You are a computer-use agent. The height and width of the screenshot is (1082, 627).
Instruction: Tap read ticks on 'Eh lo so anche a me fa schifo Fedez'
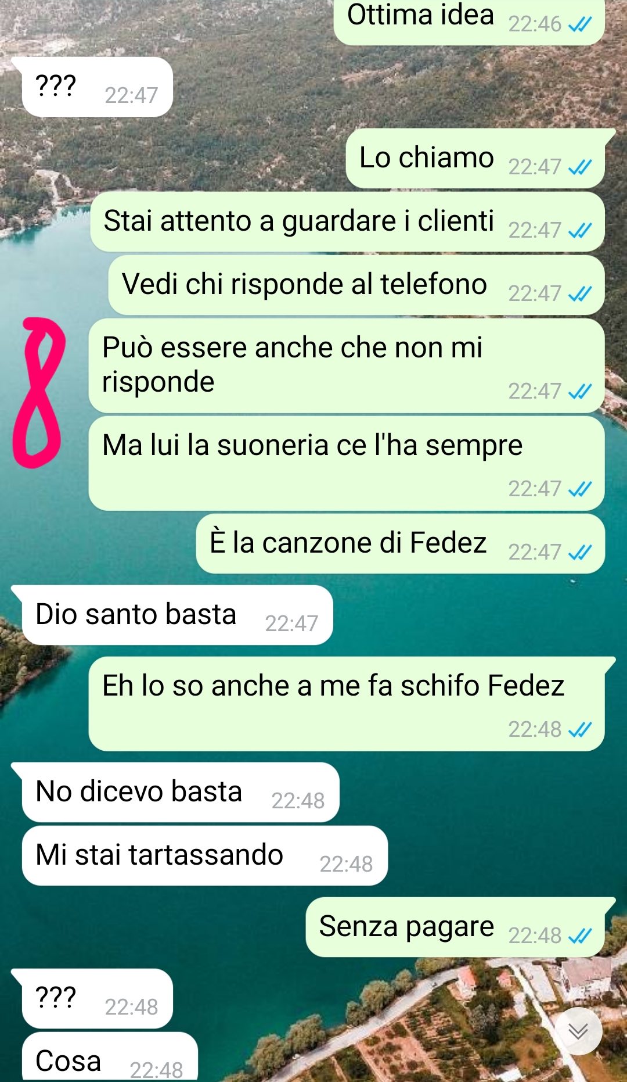click(x=580, y=730)
